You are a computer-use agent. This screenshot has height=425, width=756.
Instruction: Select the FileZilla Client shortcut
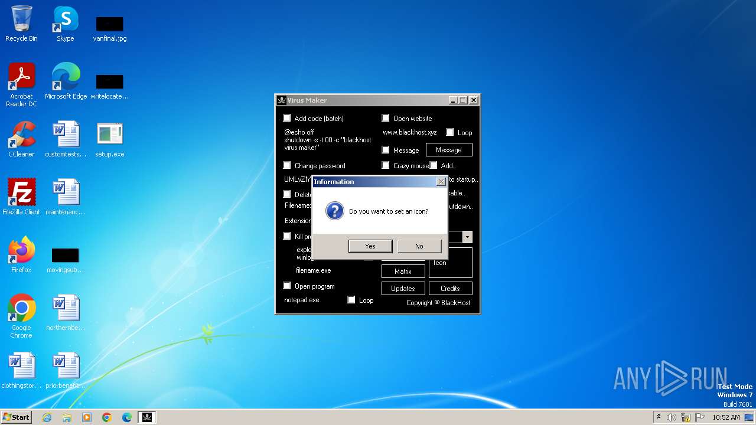[21, 197]
